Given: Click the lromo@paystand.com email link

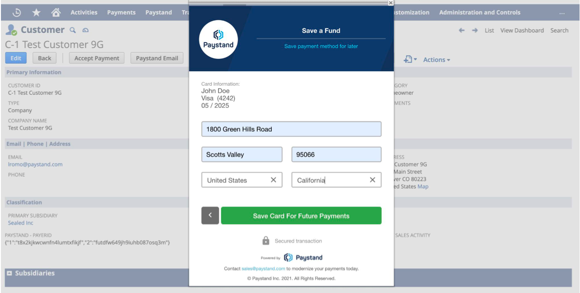Looking at the screenshot, I should click(x=35, y=165).
